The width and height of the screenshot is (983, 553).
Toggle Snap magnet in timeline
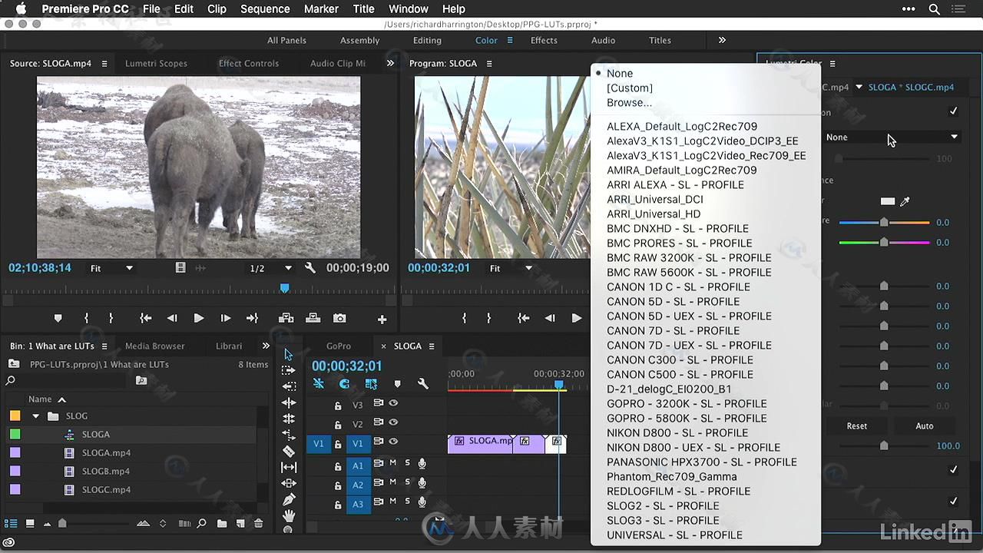coord(344,384)
